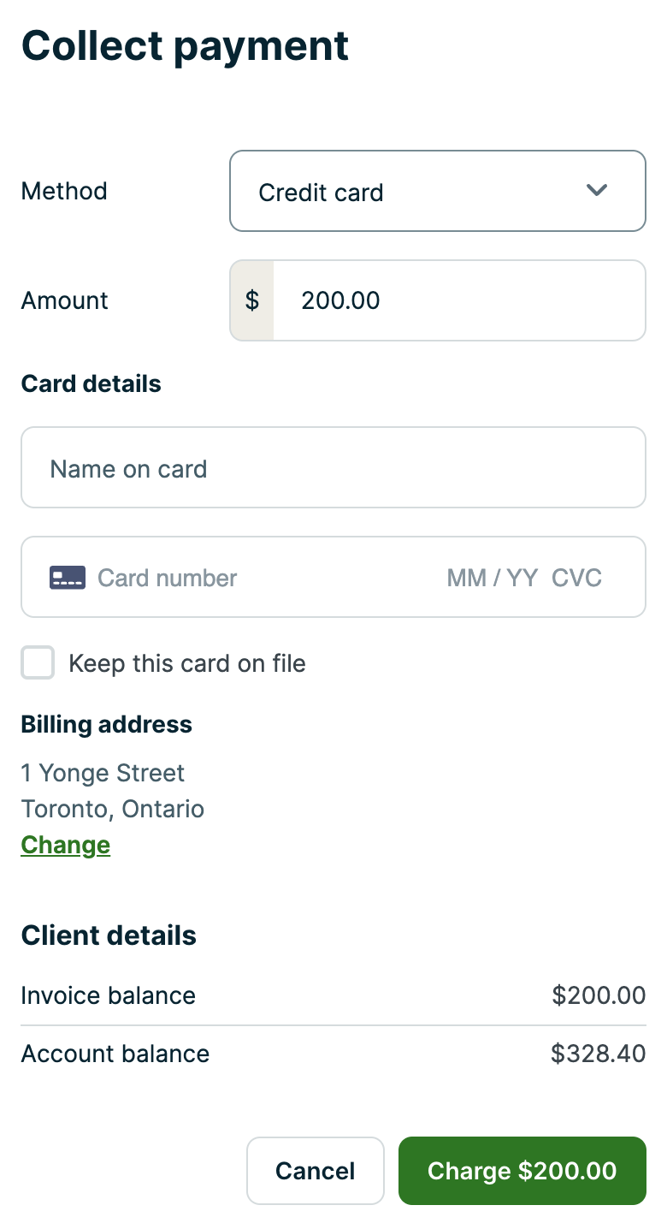667x1229 pixels.
Task: Tick the Keep this card on file checkbox
Action: coord(38,663)
